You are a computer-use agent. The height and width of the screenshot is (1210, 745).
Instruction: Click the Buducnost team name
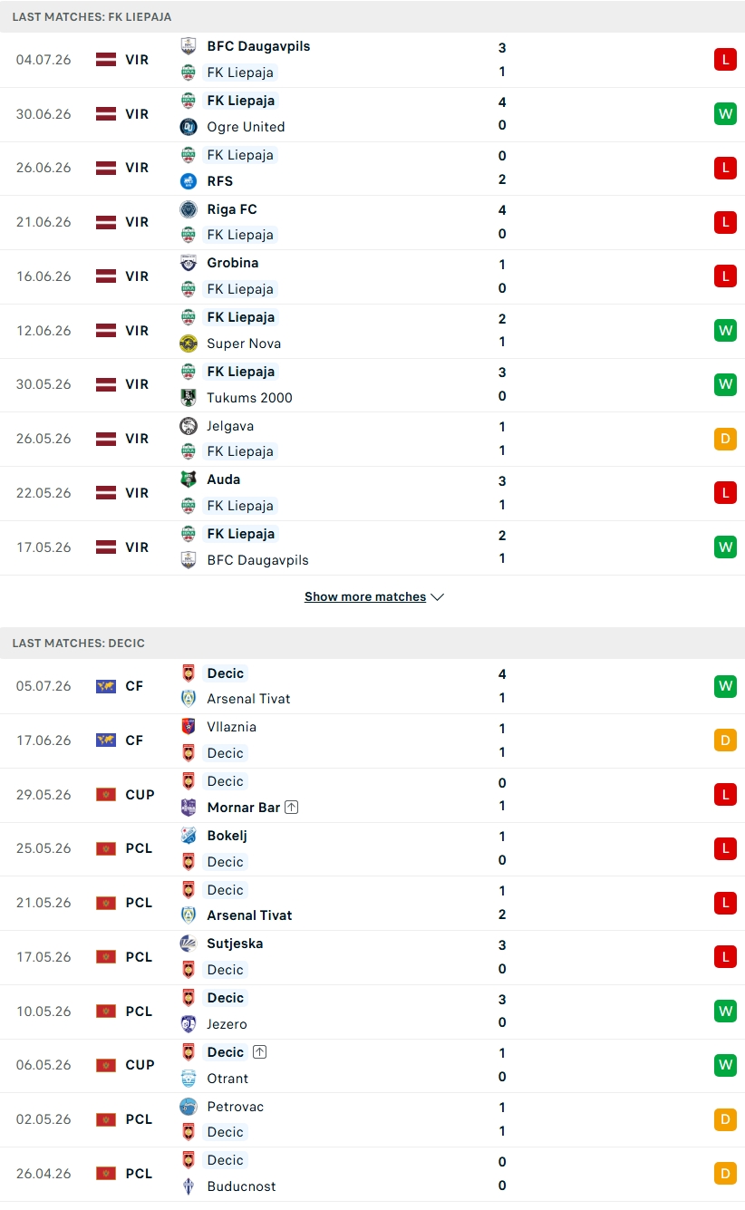tap(241, 1186)
